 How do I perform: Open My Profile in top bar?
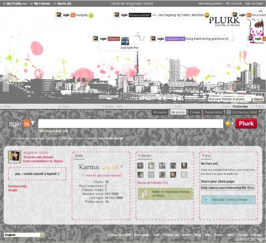tap(14, 4)
